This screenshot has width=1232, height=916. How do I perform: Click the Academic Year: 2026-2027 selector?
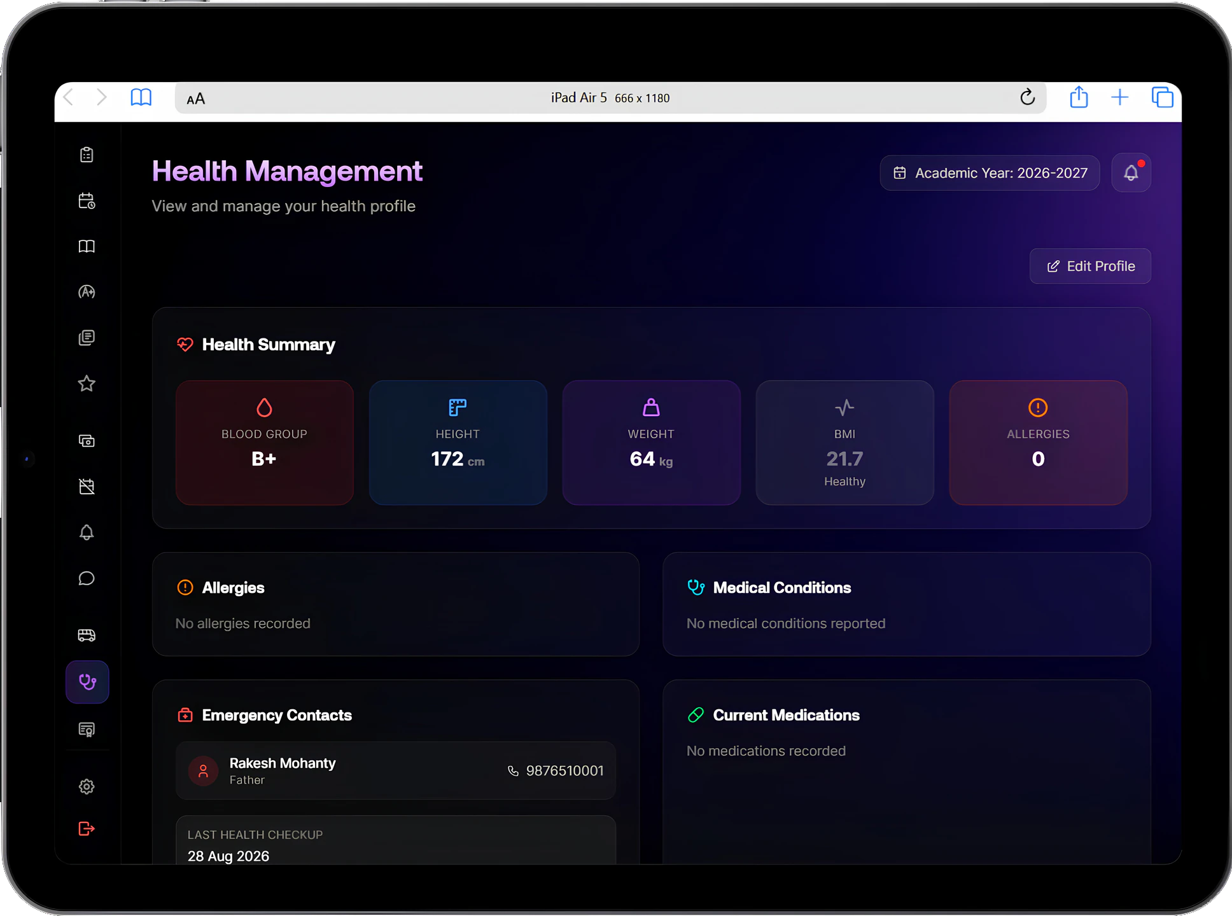(x=990, y=173)
